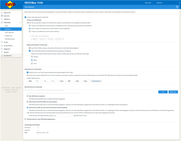Select Hoch preference radio
This screenshot has width=181, height=141.
point(32,63)
